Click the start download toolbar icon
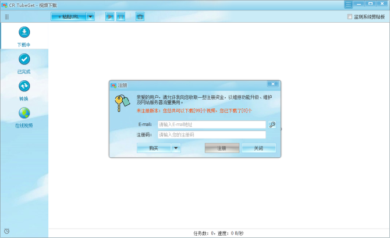390x238 pixels. pos(109,17)
